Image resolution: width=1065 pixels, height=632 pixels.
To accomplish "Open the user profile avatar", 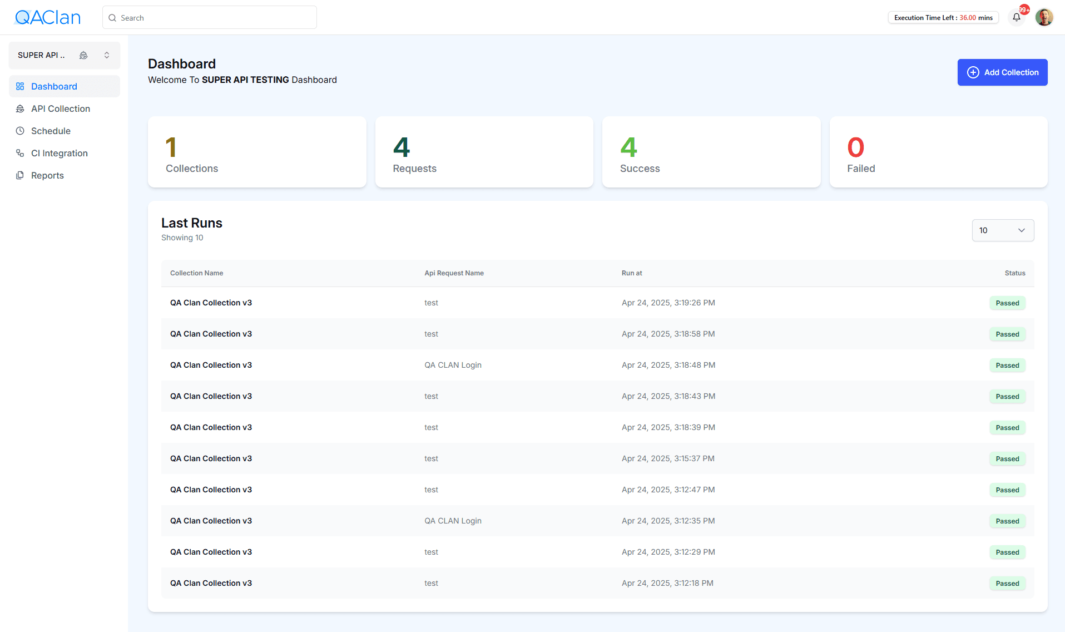I will pyautogui.click(x=1044, y=17).
